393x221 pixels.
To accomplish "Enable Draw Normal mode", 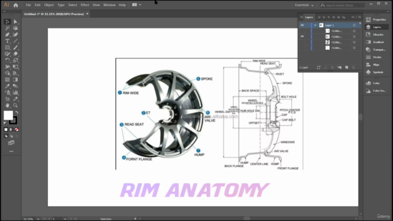I will click(x=6, y=136).
